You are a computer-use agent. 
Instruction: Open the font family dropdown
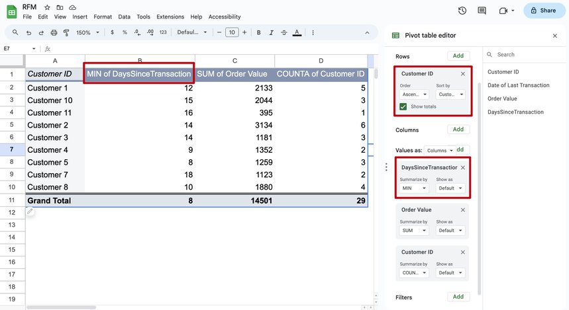(x=191, y=32)
